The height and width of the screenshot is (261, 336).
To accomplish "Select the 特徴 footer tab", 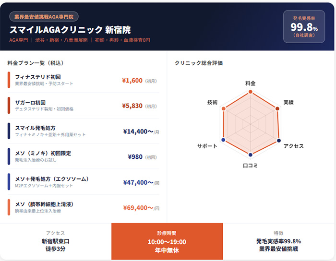I will point(279,242).
